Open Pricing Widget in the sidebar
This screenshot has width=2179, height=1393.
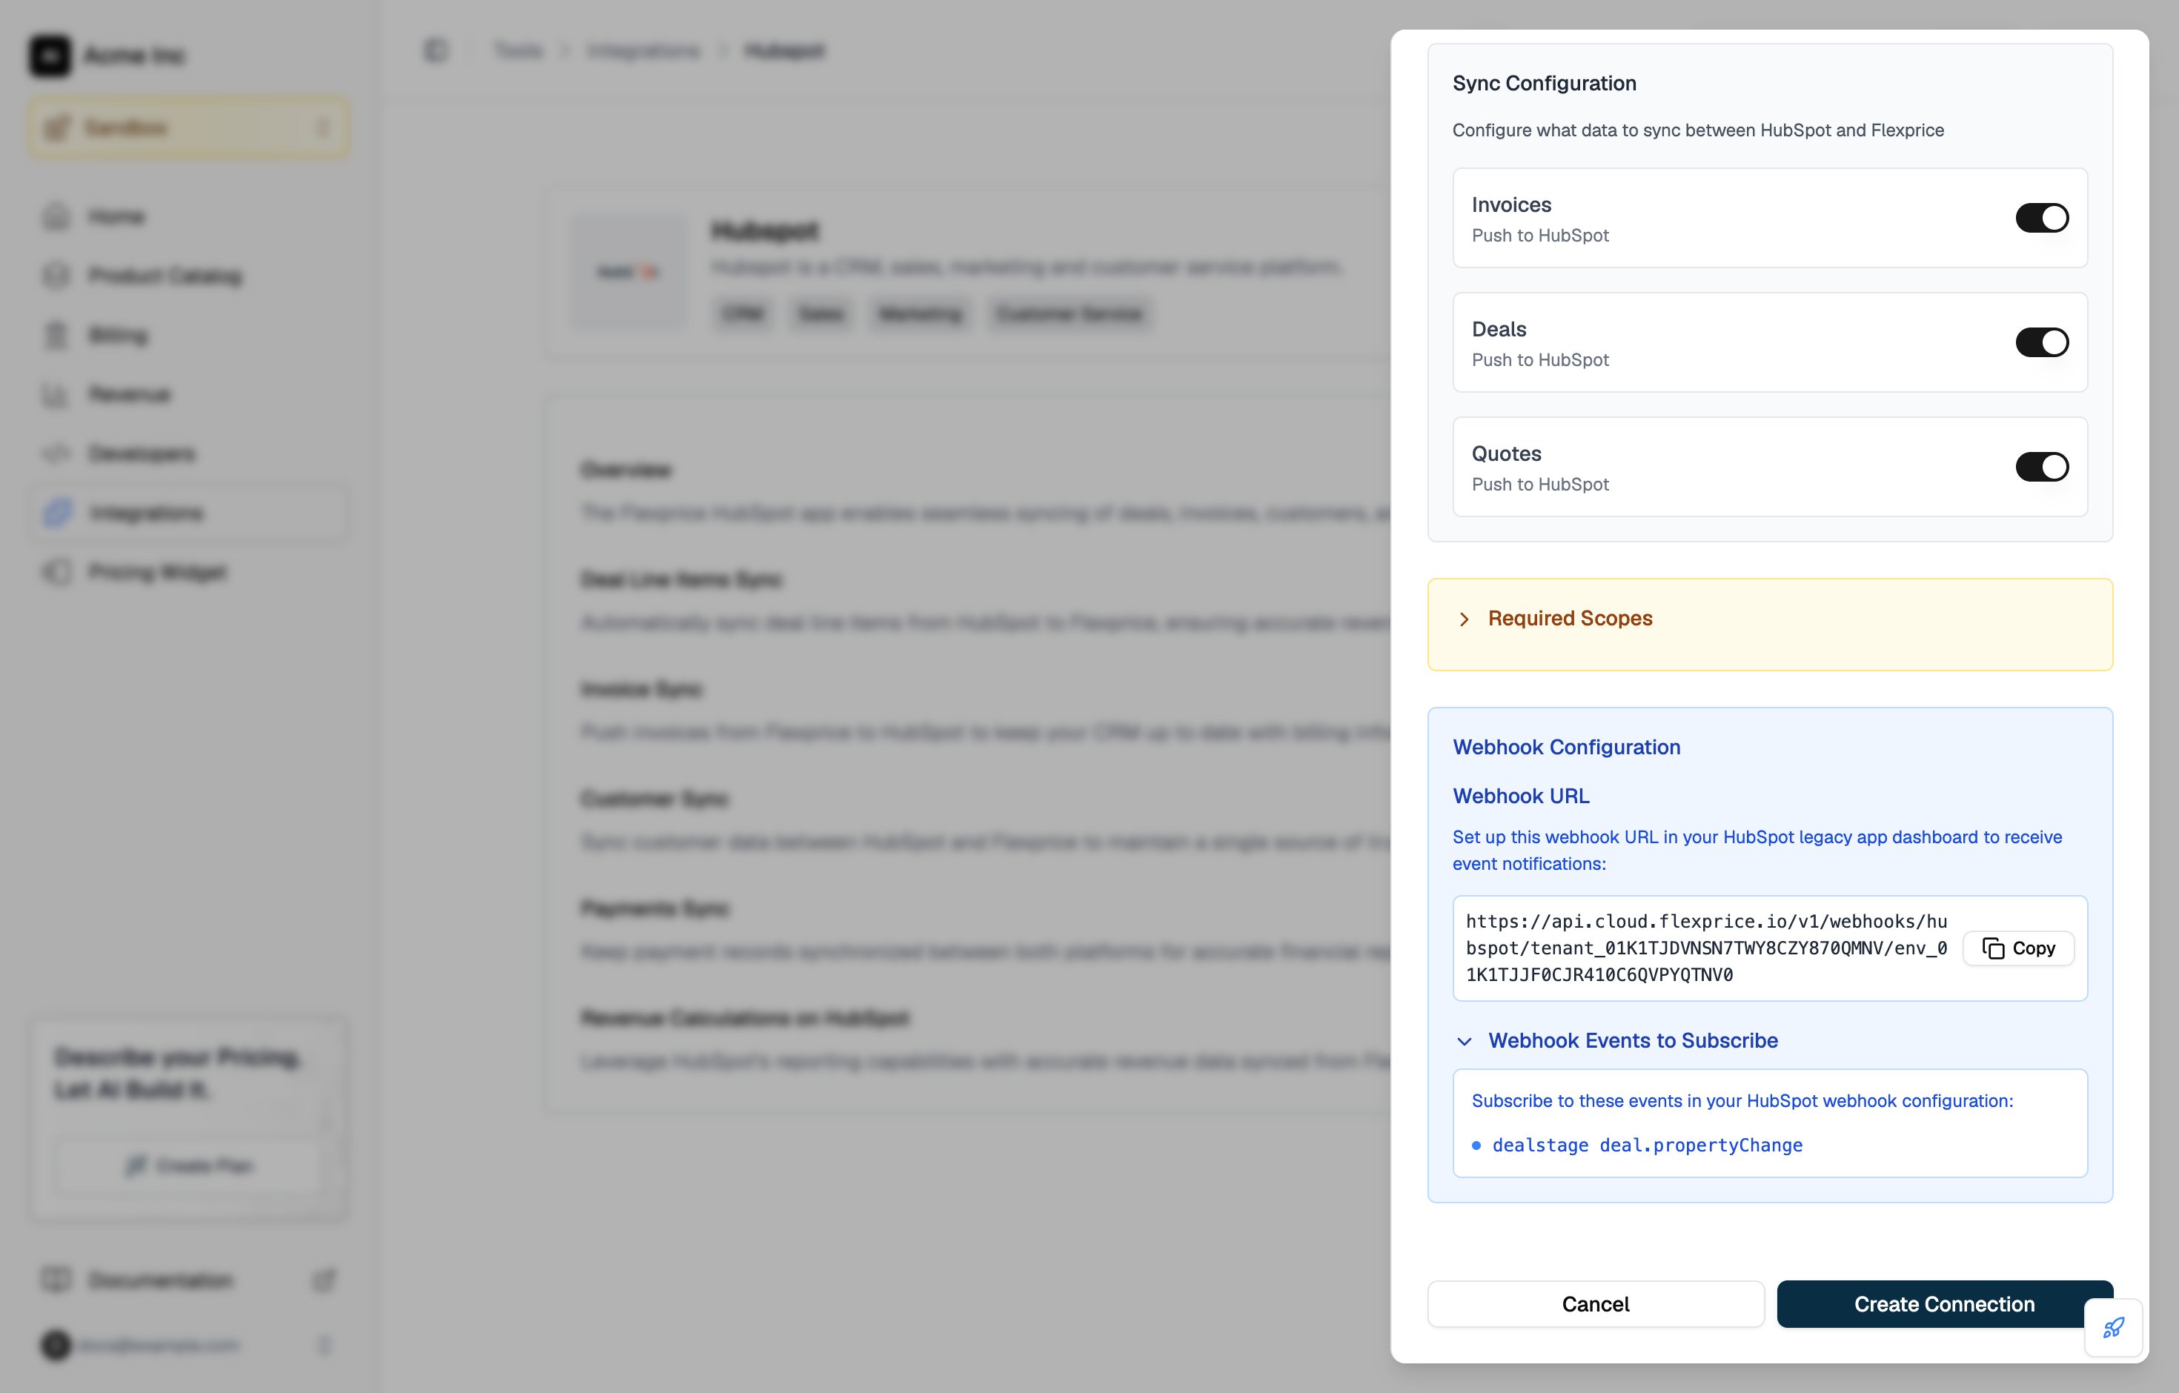(188, 572)
